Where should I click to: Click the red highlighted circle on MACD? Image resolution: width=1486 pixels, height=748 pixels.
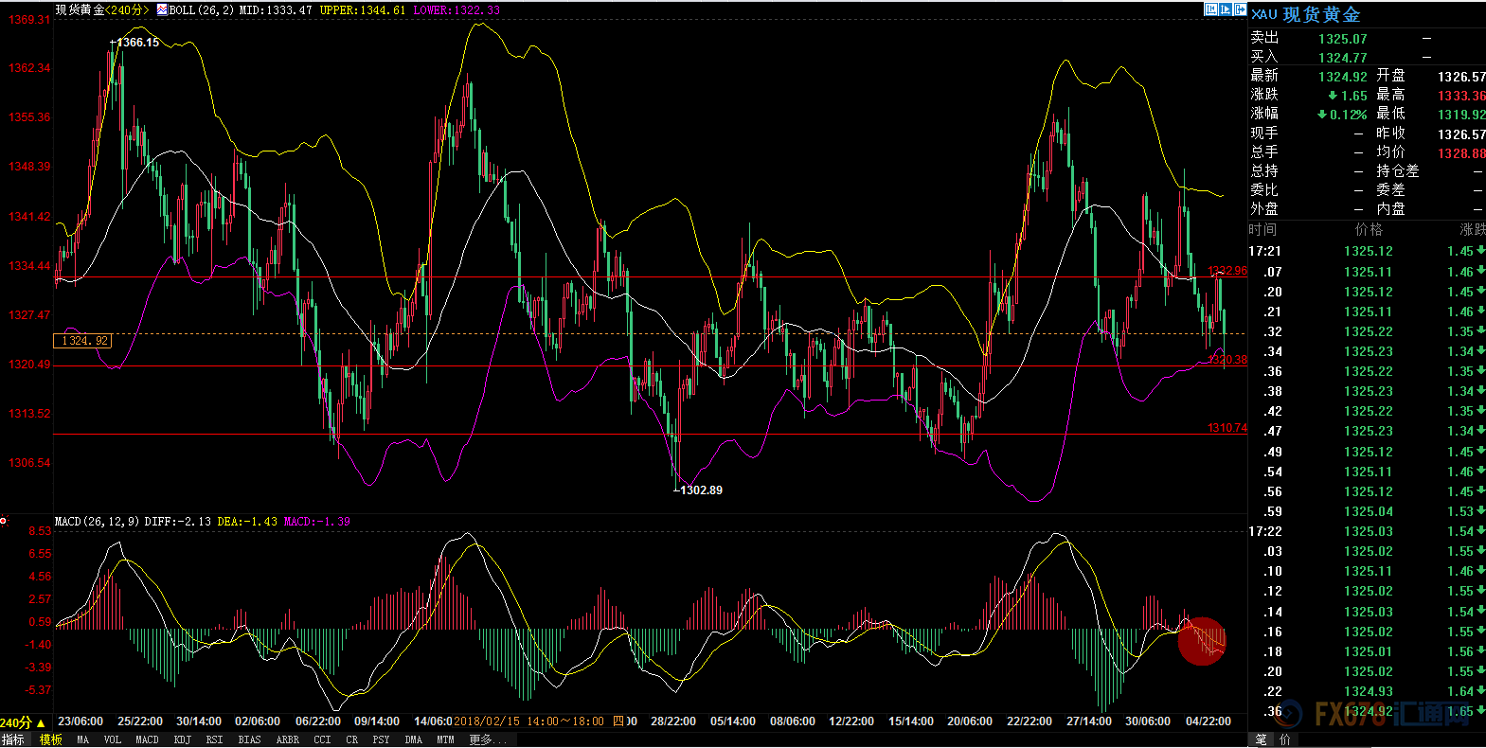pyautogui.click(x=1202, y=641)
